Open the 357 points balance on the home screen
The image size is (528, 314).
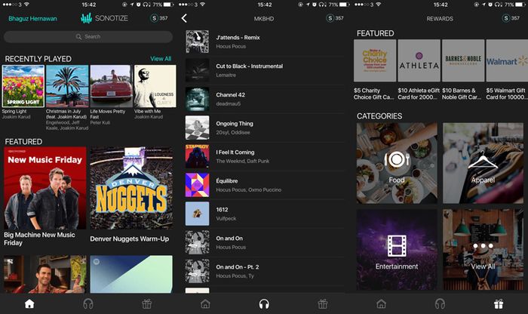159,18
